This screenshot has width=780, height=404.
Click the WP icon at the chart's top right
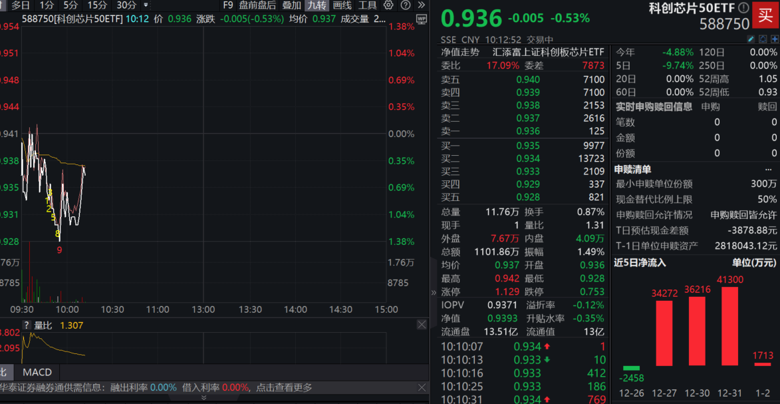tap(423, 19)
